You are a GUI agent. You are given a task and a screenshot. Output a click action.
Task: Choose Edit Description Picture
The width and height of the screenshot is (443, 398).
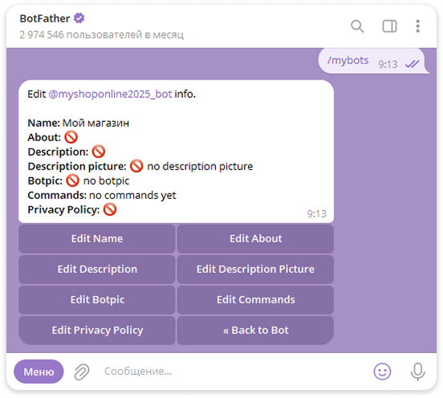[255, 270]
